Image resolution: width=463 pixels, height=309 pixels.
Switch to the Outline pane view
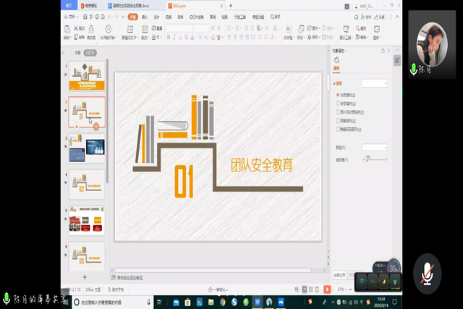point(77,53)
